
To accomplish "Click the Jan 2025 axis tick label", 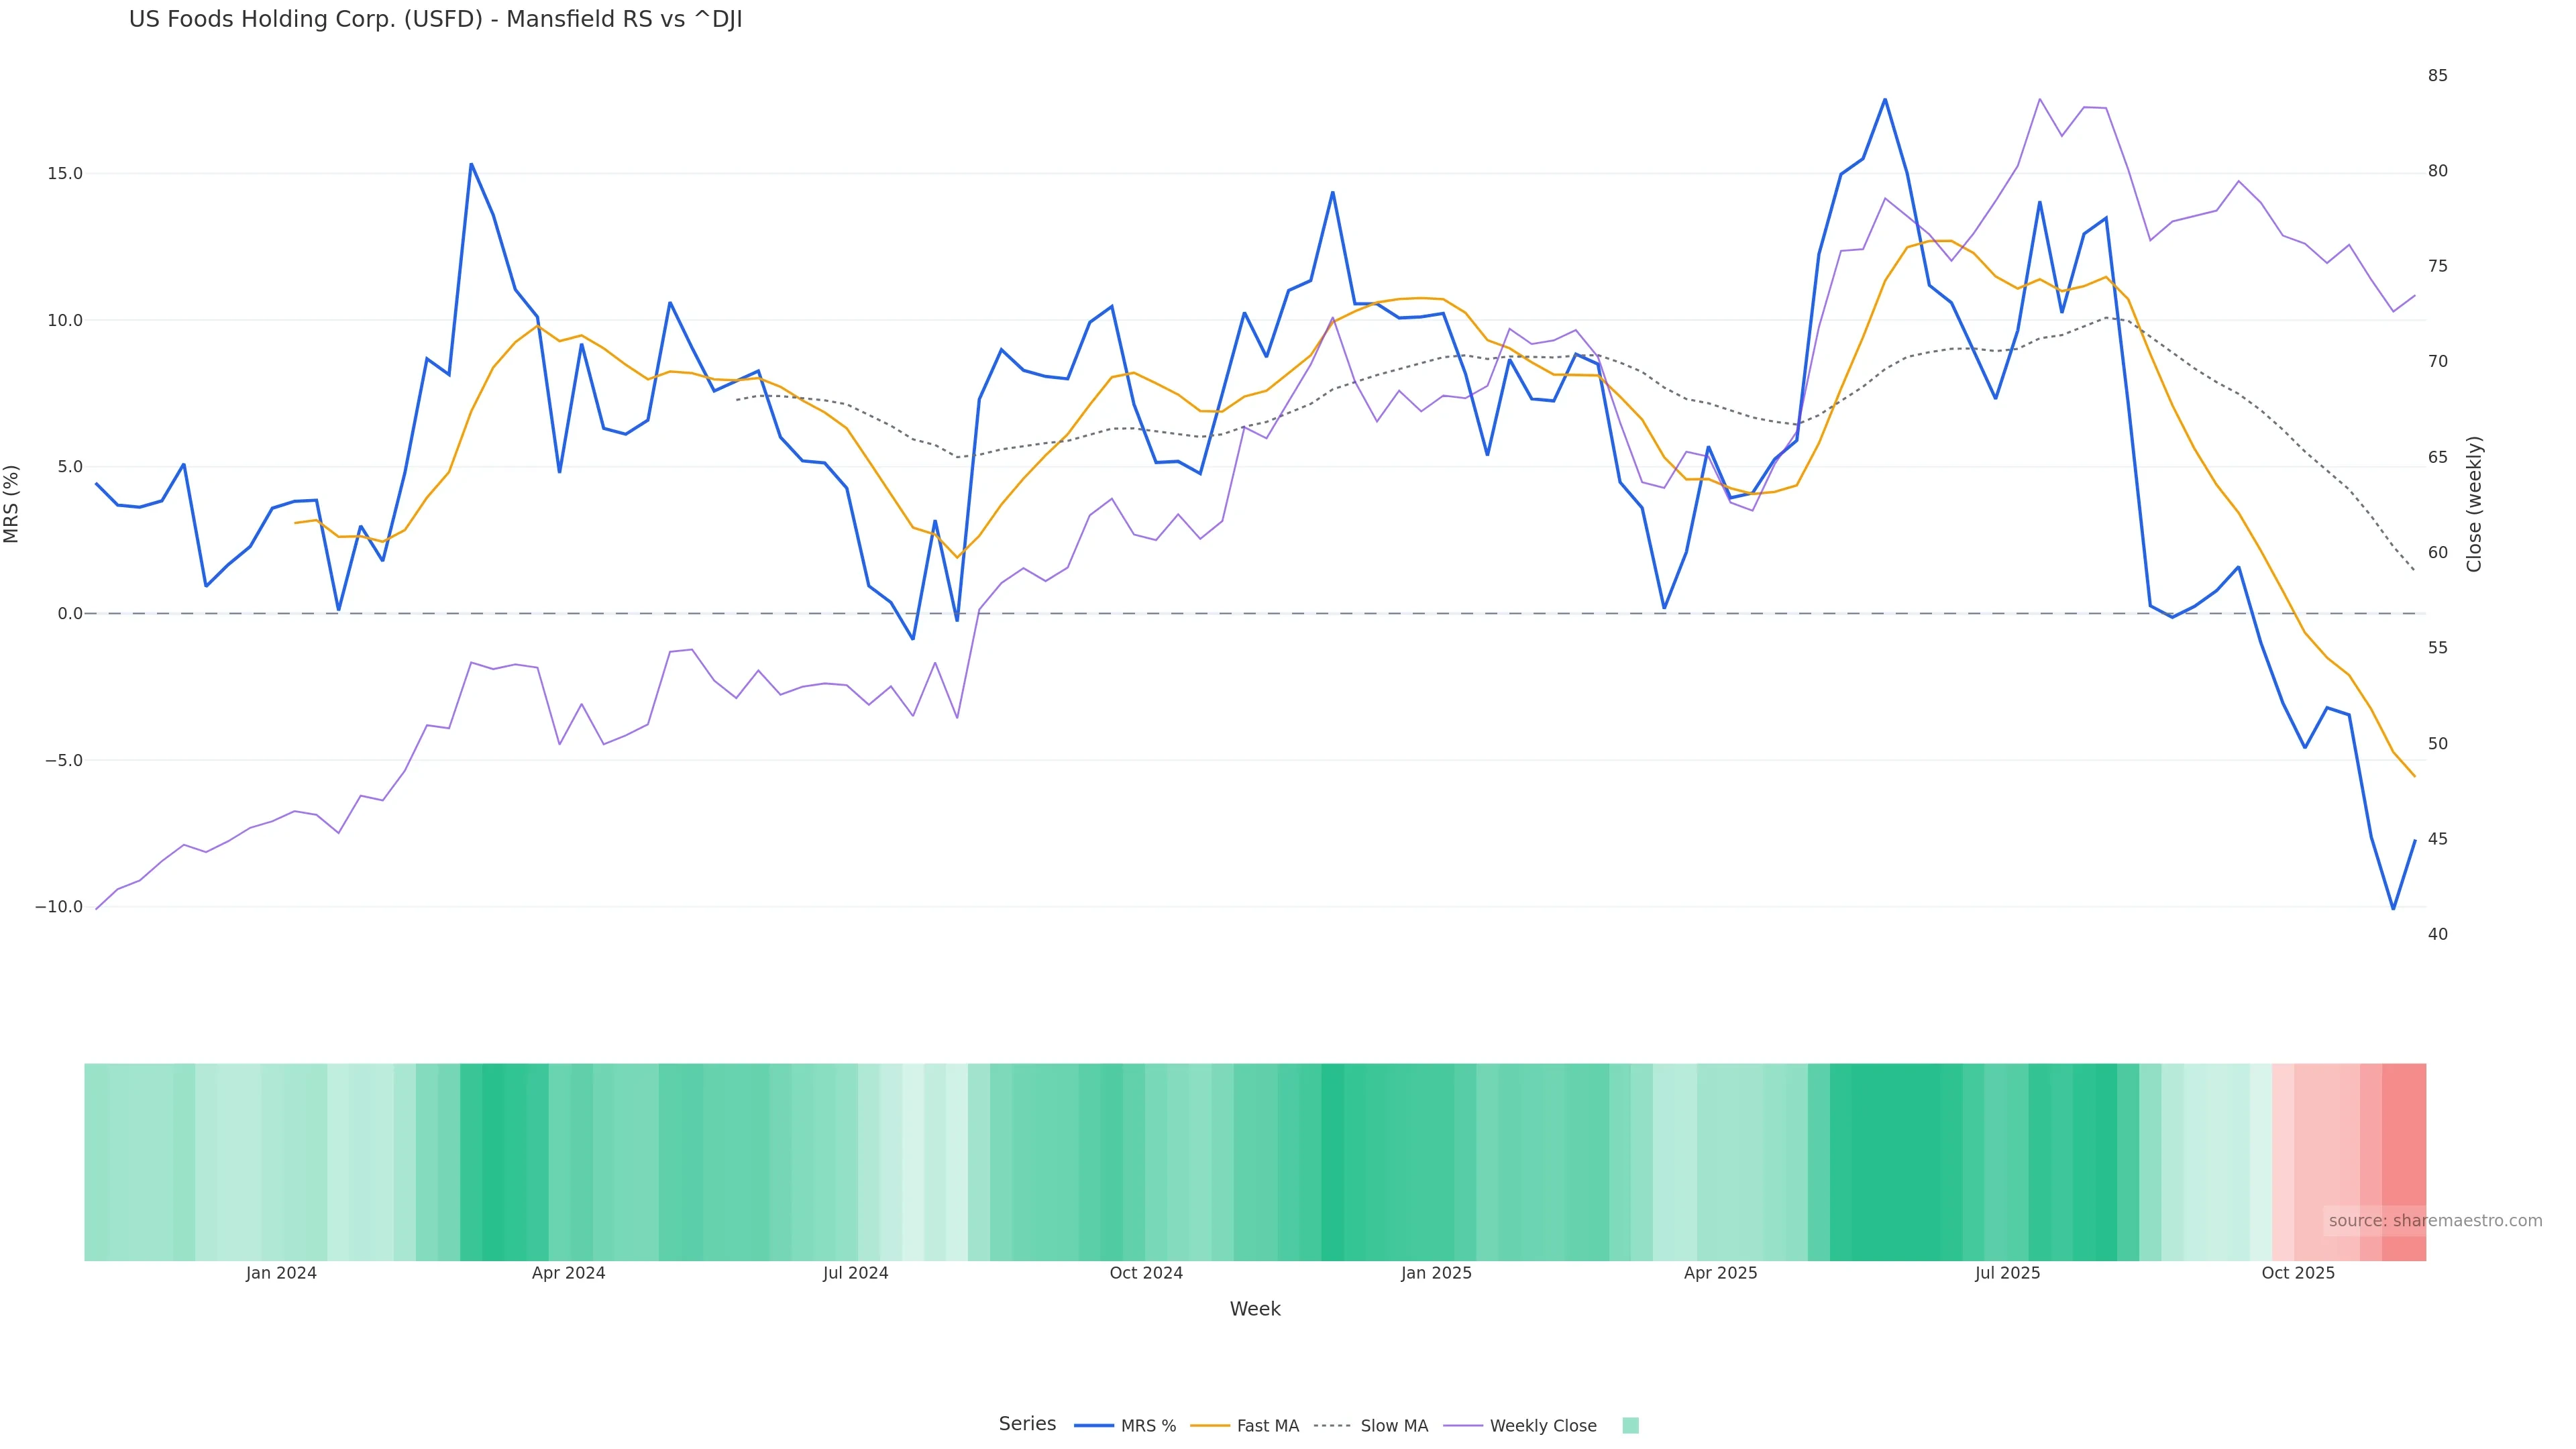I will point(1436,1273).
